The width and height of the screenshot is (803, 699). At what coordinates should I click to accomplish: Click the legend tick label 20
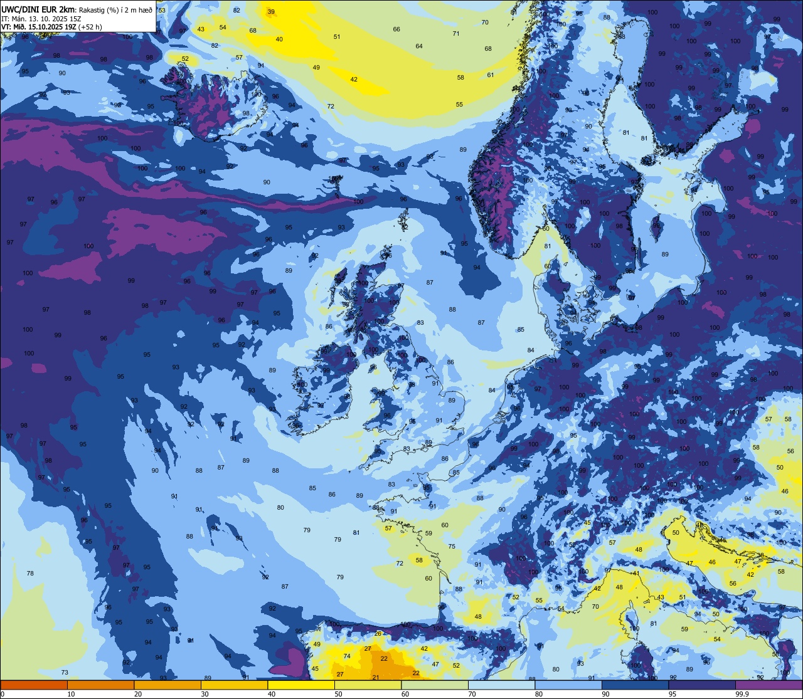tap(139, 694)
